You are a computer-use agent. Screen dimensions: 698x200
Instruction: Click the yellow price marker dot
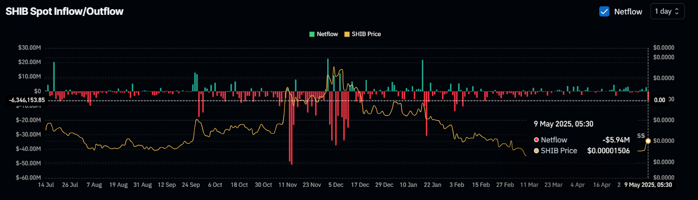[648, 141]
